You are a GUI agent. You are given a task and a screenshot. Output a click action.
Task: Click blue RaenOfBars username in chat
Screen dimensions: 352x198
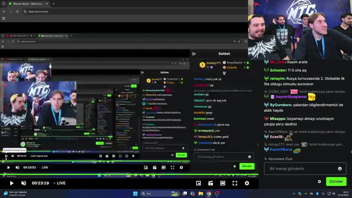(x=280, y=150)
